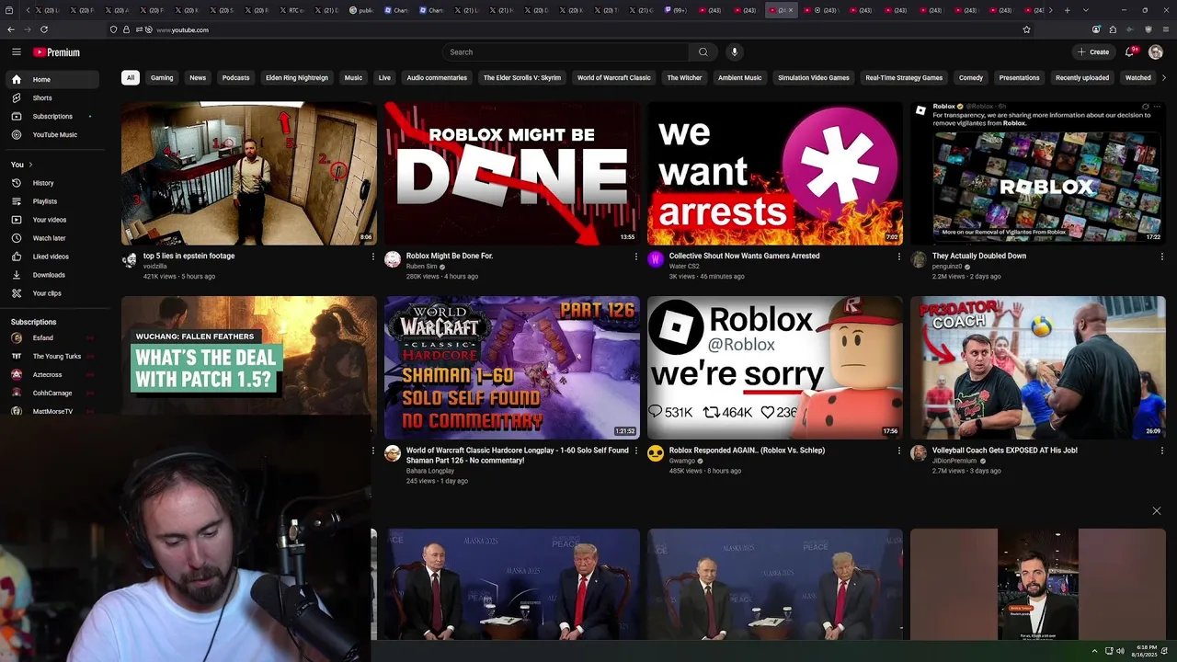Open CohhCarnage subscription
Screen dimensions: 1177x662
tap(51, 393)
